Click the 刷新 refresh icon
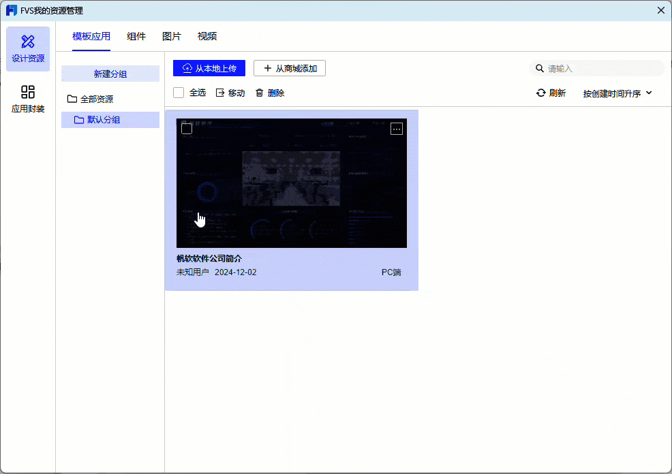 (x=540, y=93)
